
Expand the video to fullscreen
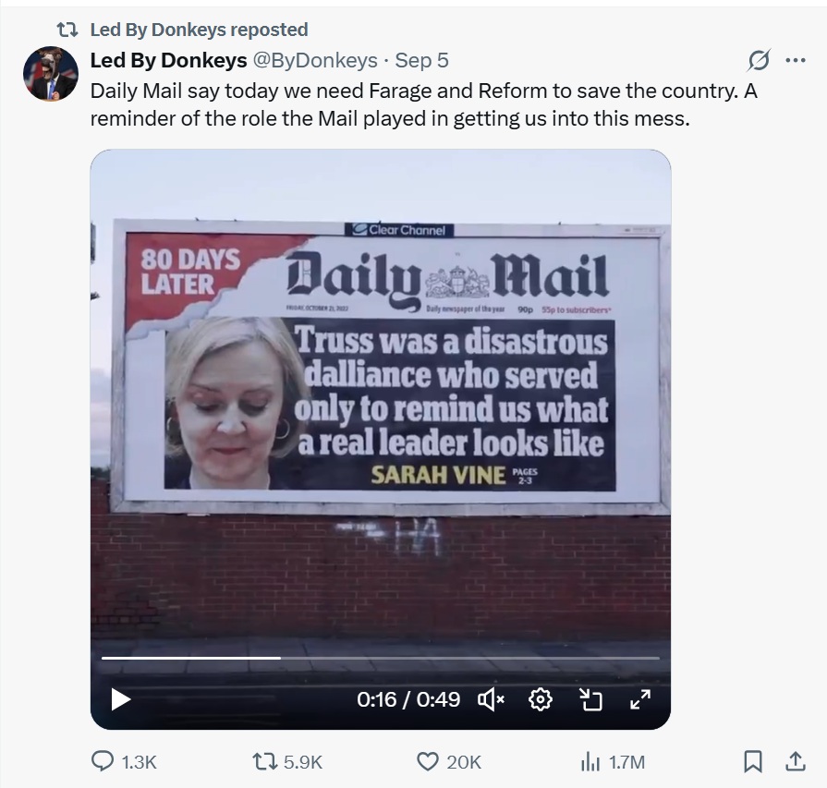[640, 700]
